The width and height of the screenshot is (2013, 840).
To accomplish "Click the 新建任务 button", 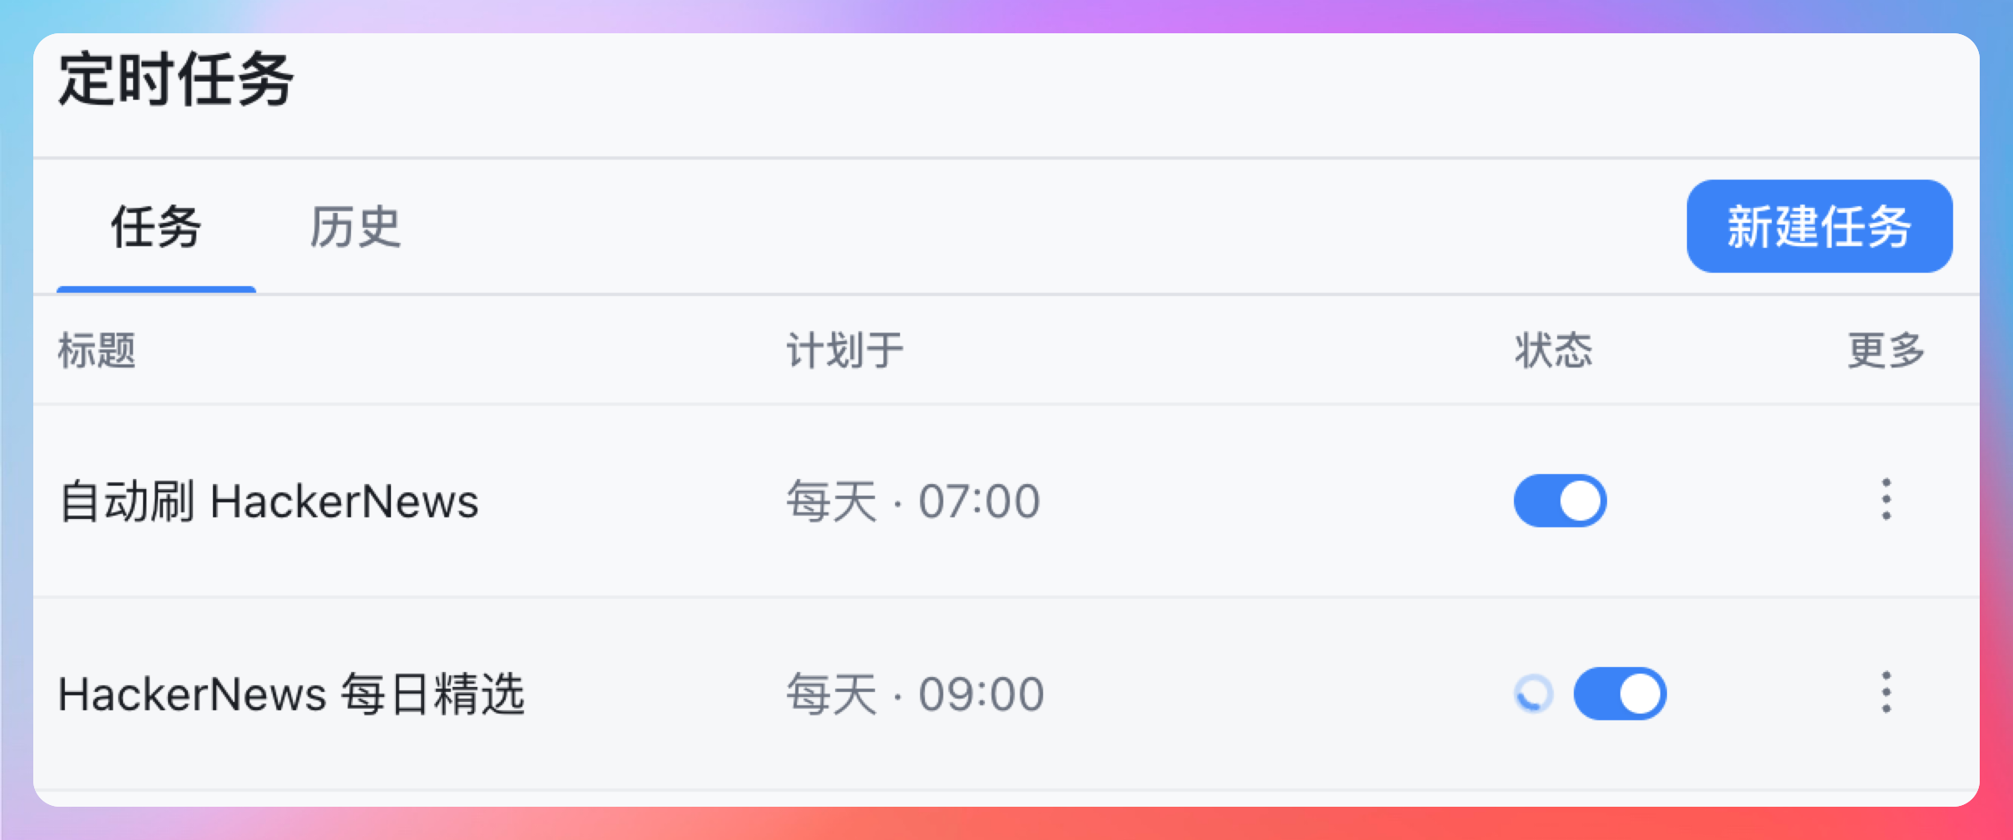I will click(1819, 226).
